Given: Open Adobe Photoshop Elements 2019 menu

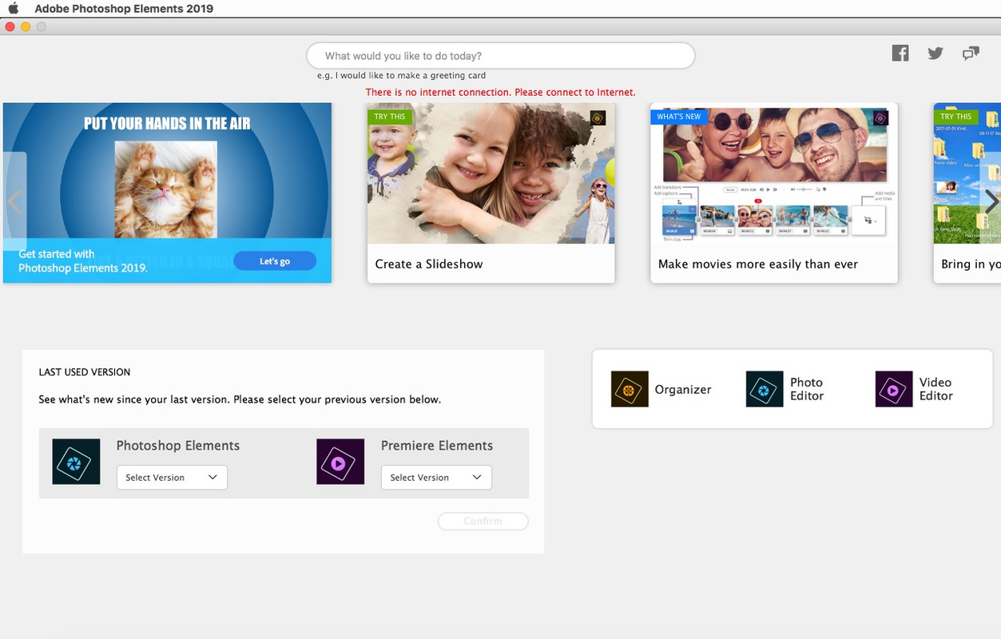Looking at the screenshot, I should pos(124,9).
